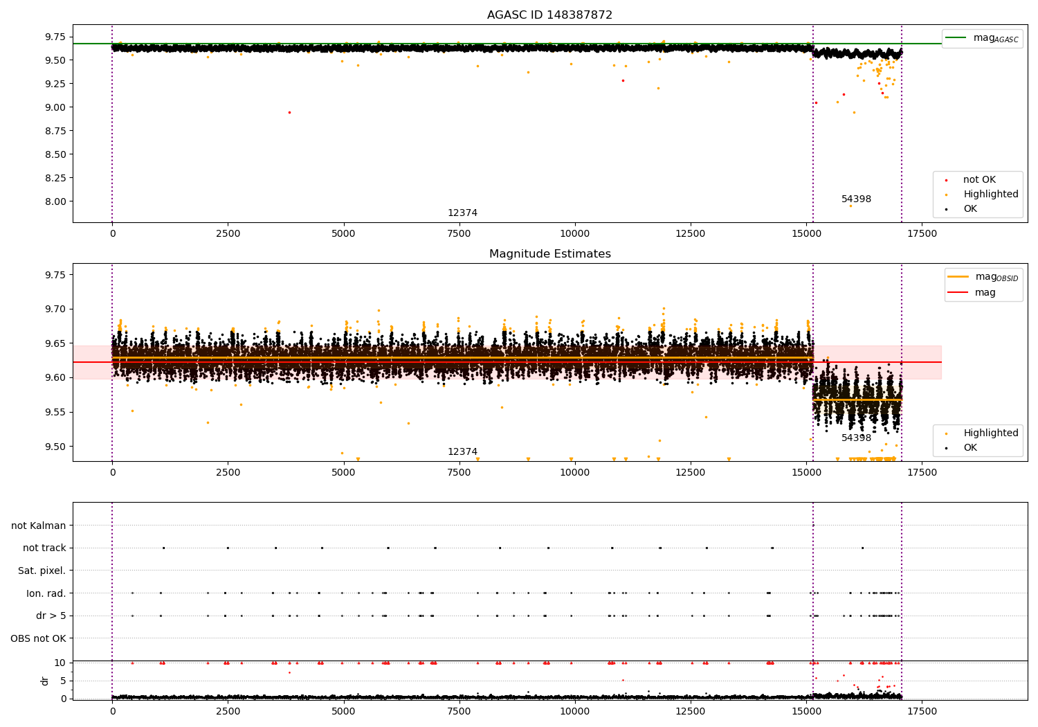Click y-tick '8.25' on the top plot

(x=55, y=178)
